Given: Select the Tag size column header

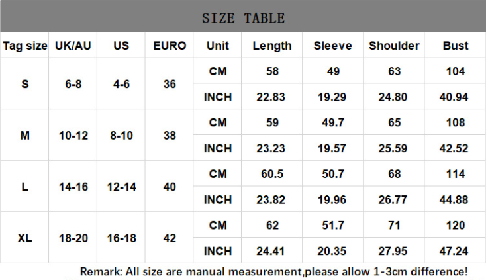Looking at the screenshot, I should (x=25, y=46).
